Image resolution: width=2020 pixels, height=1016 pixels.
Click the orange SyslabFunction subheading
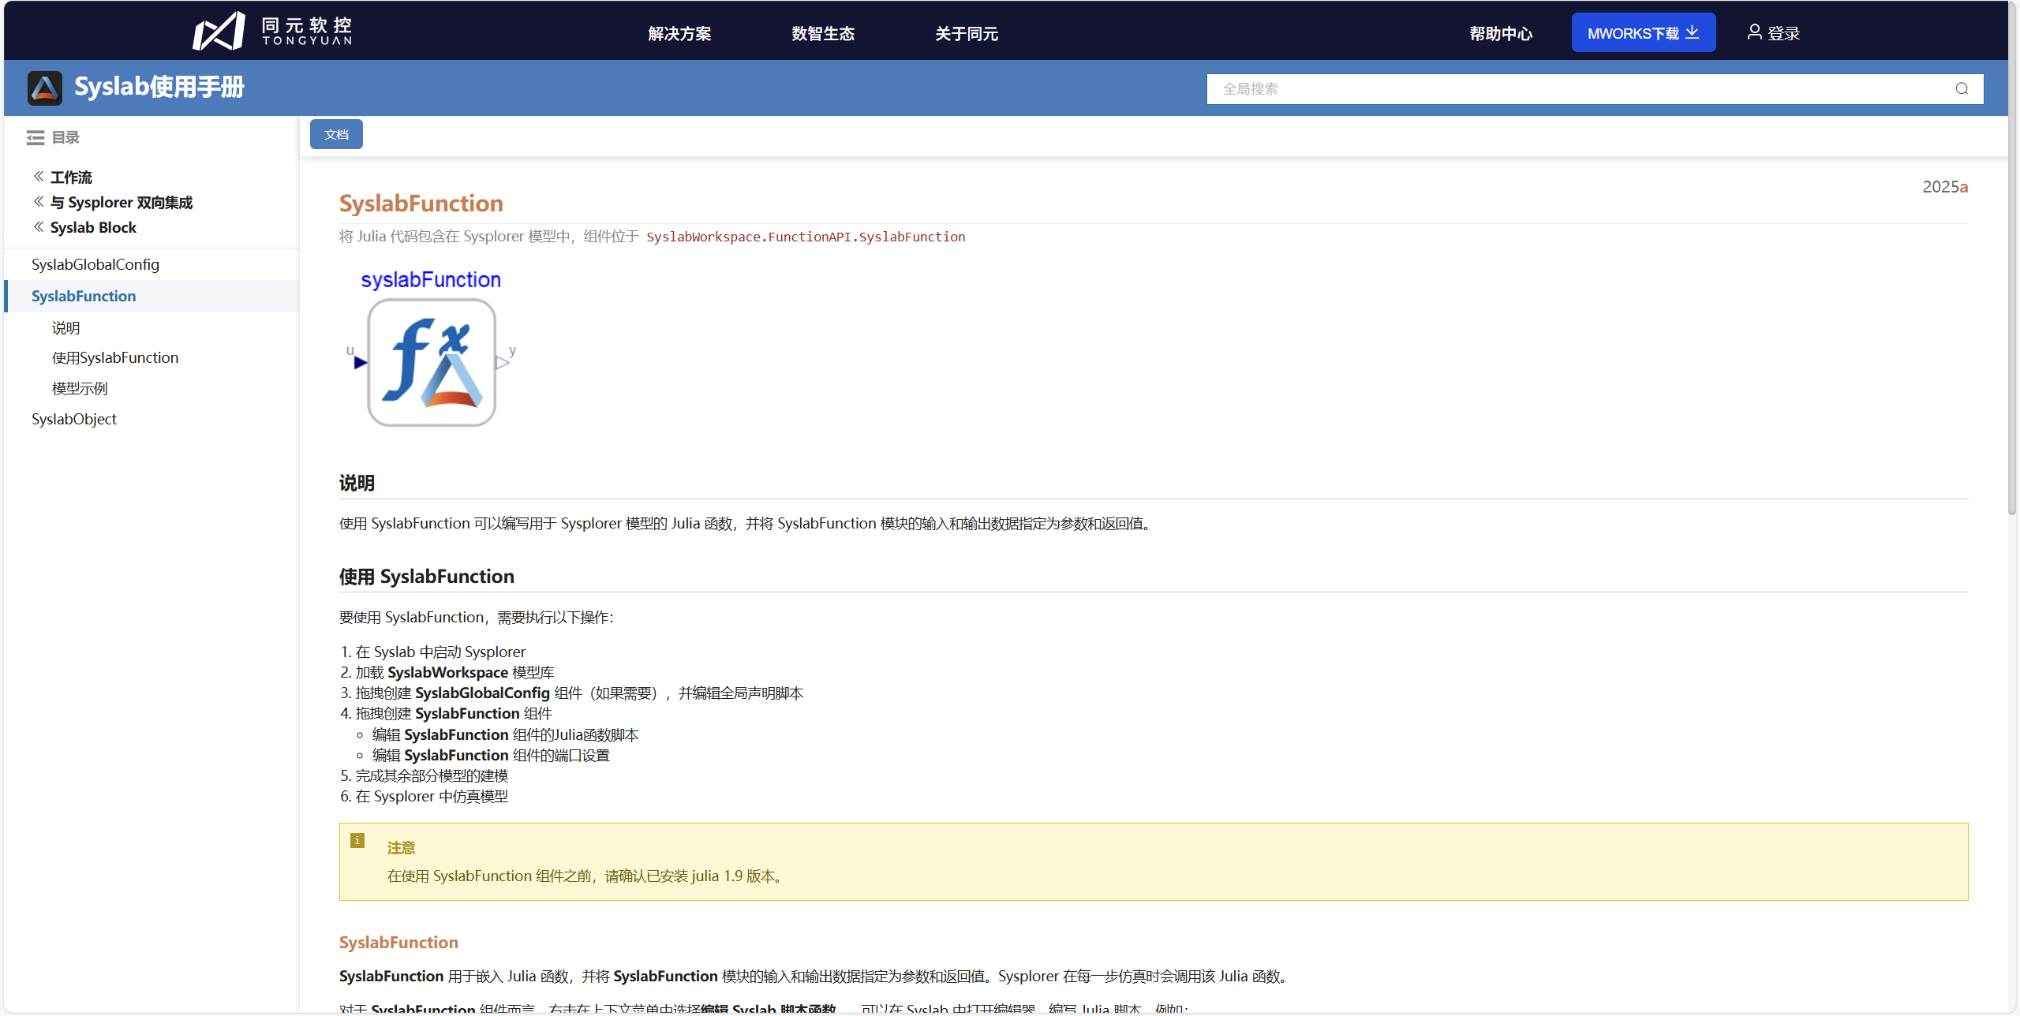click(398, 943)
